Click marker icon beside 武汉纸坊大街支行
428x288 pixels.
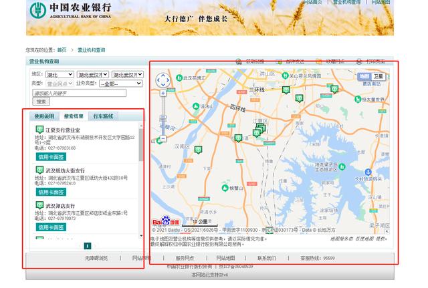pyautogui.click(x=39, y=170)
